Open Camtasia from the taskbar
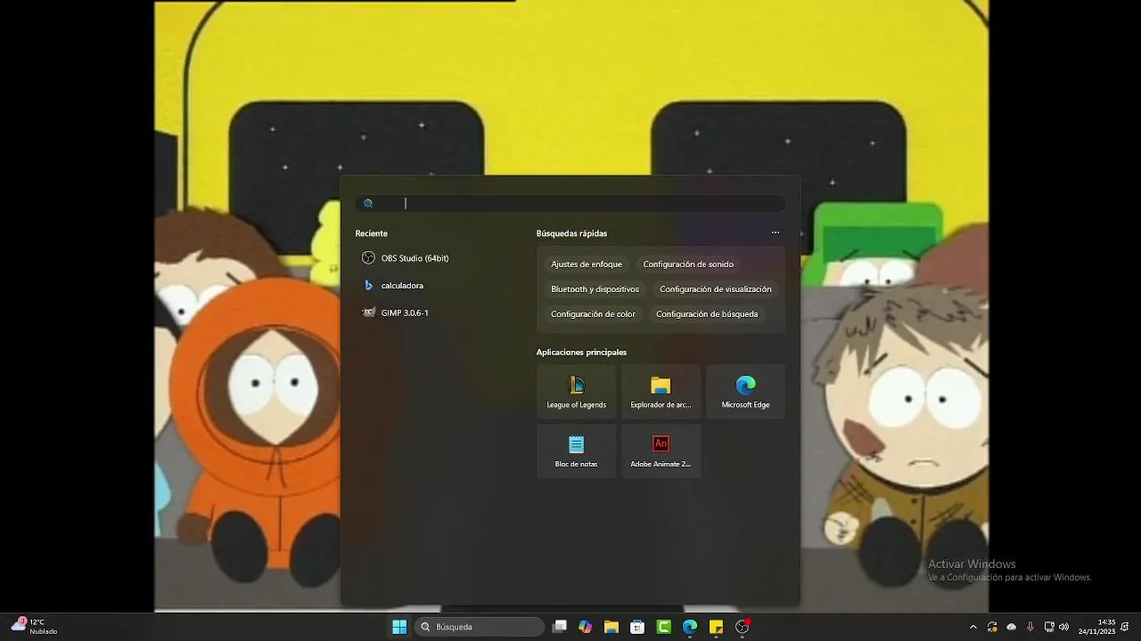The height and width of the screenshot is (641, 1141). pyautogui.click(x=663, y=627)
